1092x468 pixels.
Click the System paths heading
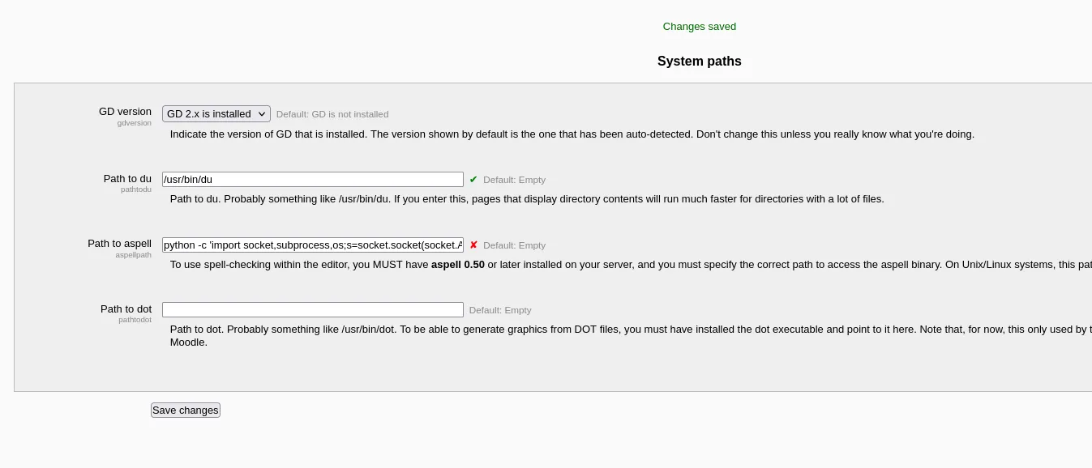(x=699, y=62)
